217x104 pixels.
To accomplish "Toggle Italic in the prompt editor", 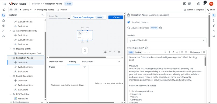I will coord(173,52).
